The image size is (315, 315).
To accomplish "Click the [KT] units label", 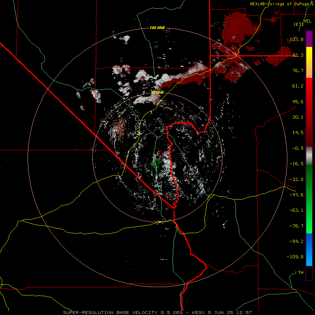I will click(x=299, y=24).
